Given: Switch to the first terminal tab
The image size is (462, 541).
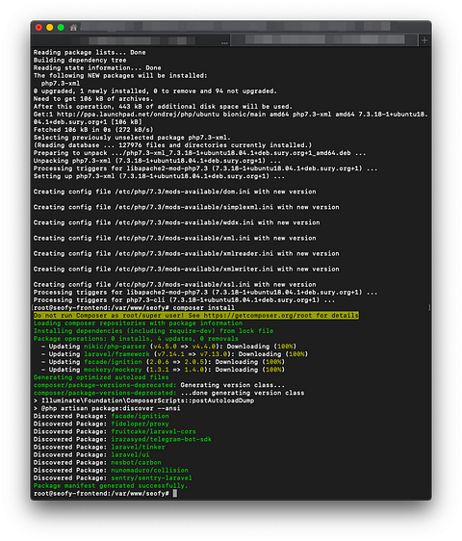Looking at the screenshot, I should [x=131, y=40].
